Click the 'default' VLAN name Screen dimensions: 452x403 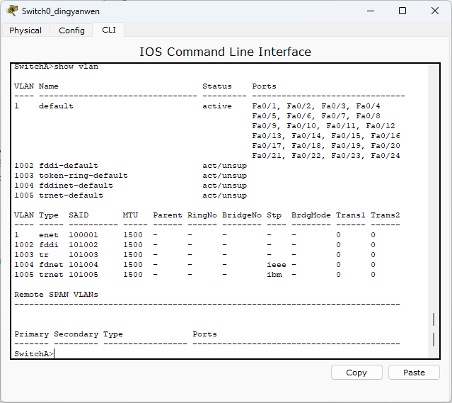(x=56, y=106)
